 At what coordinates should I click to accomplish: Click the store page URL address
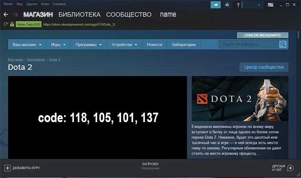pos(79,25)
